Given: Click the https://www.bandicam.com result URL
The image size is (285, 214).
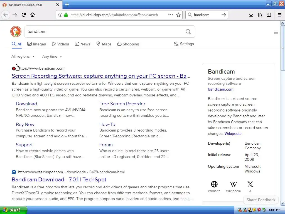Looking at the screenshot, I should coord(41,69).
